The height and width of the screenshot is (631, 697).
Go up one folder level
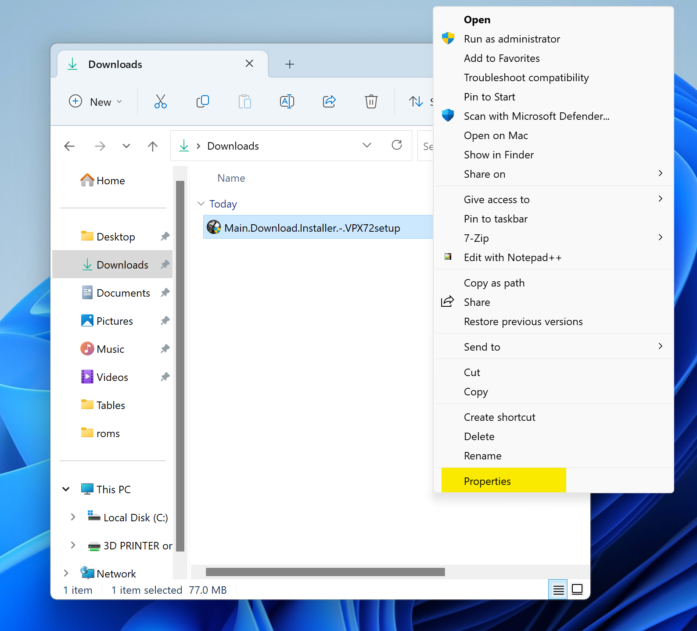pyautogui.click(x=153, y=146)
